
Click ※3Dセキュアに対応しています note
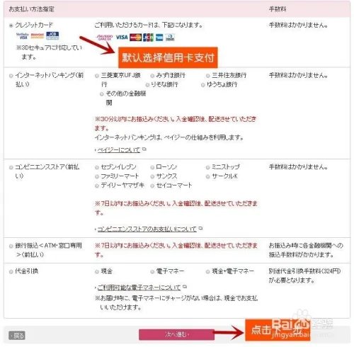point(49,52)
